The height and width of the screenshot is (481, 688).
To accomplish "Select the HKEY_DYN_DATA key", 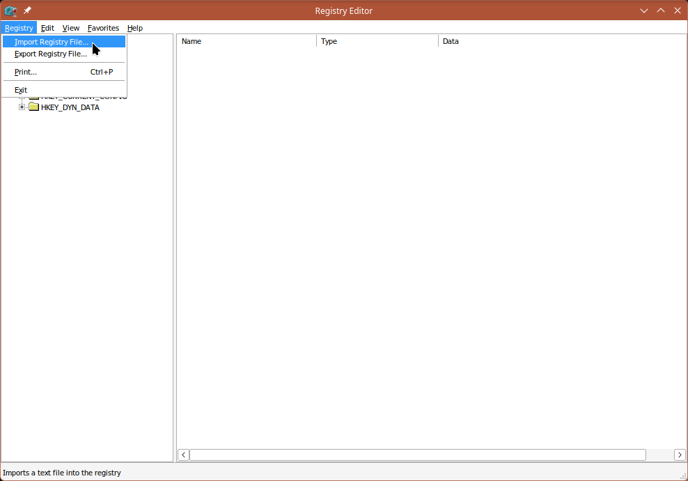I will pos(70,107).
